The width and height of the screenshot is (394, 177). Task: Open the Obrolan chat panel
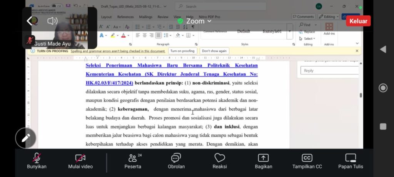click(176, 161)
